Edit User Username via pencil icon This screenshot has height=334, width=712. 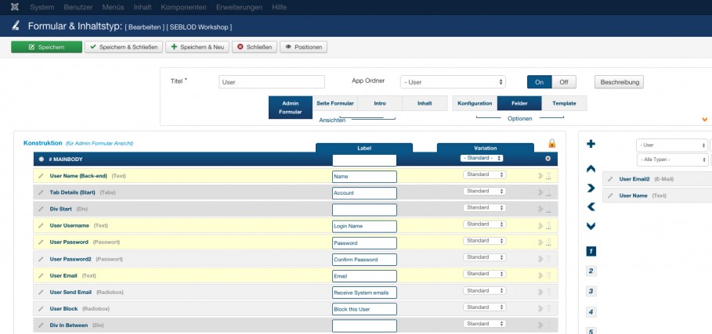41,225
